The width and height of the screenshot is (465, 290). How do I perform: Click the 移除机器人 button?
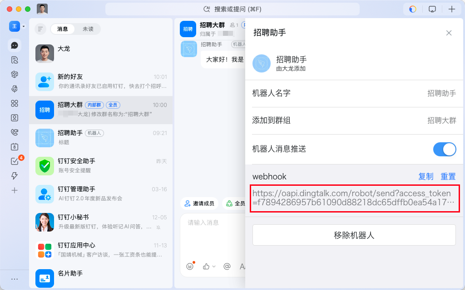point(354,235)
